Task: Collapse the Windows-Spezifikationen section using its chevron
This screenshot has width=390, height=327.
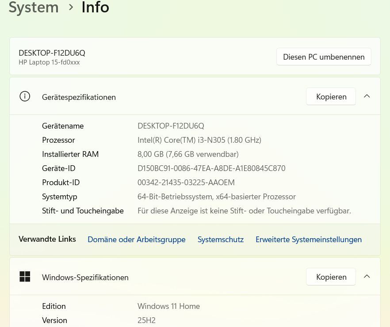Action: click(x=367, y=277)
